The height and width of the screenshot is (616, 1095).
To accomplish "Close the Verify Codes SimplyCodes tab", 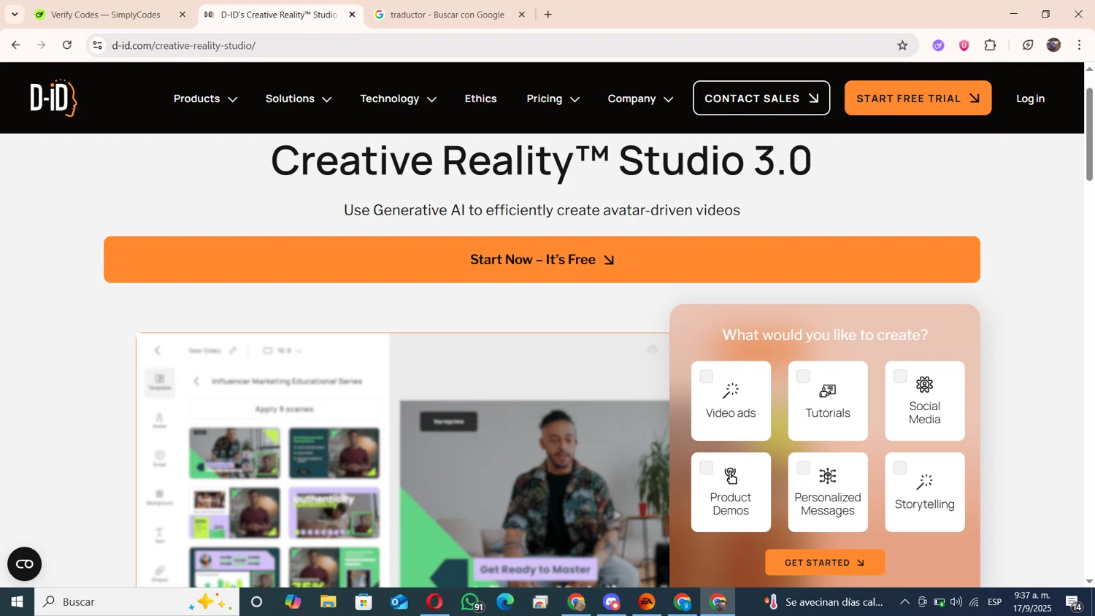I will coord(182,15).
